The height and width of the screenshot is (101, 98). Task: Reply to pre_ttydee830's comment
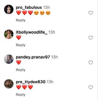coord(21,95)
